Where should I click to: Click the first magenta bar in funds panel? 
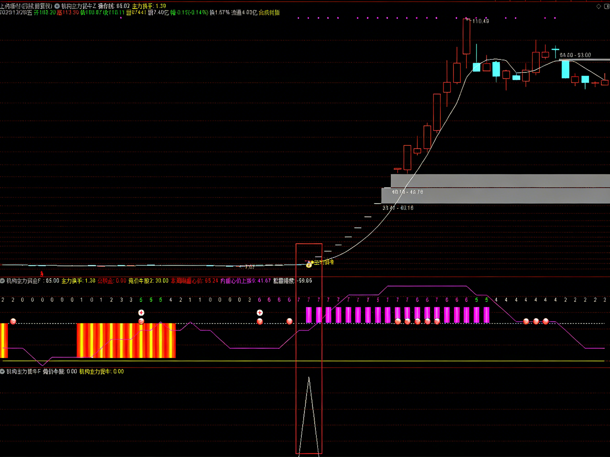pos(309,315)
